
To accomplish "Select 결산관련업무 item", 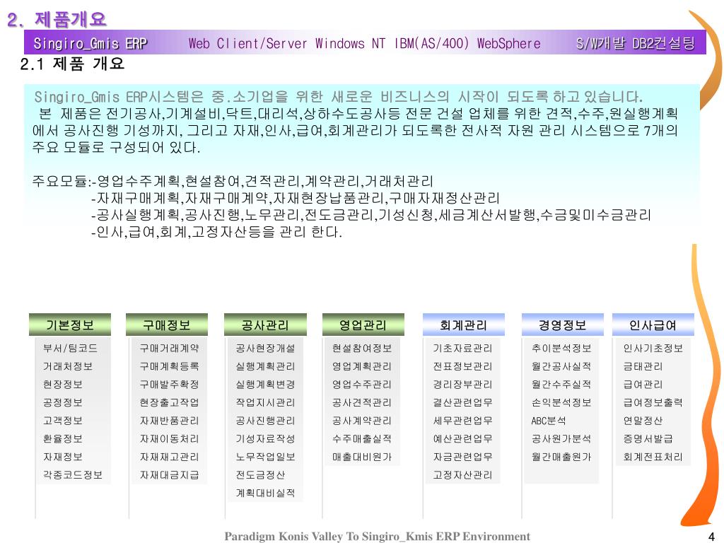I will [x=462, y=402].
